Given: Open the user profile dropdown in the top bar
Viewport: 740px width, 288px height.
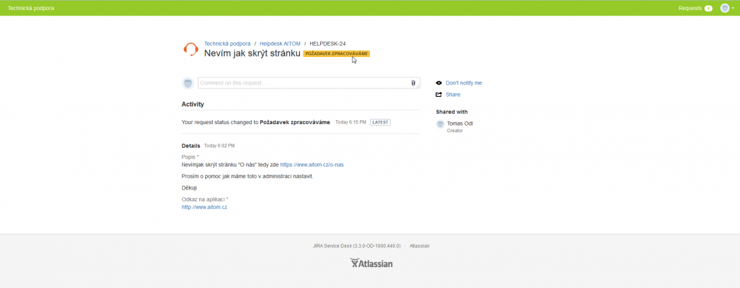Looking at the screenshot, I should (x=727, y=8).
